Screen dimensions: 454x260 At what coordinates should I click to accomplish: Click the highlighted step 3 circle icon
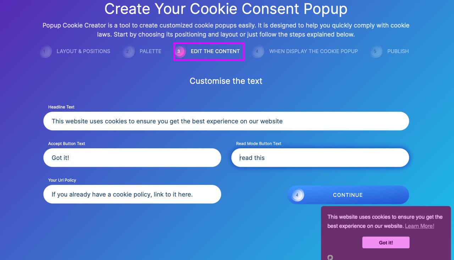pos(180,51)
